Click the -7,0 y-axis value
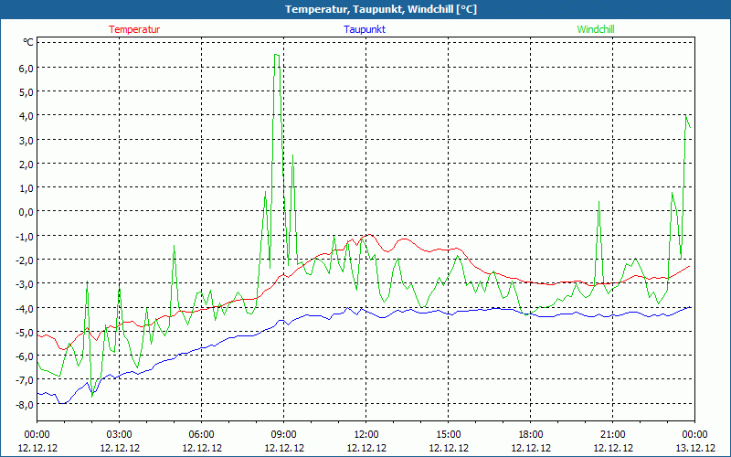Image resolution: width=731 pixels, height=457 pixels. point(25,380)
